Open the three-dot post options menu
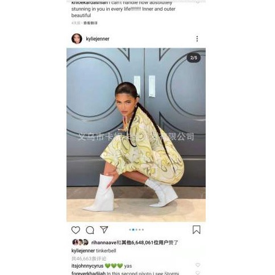Image resolution: width=275 pixels, height=275 pixels. click(x=197, y=39)
